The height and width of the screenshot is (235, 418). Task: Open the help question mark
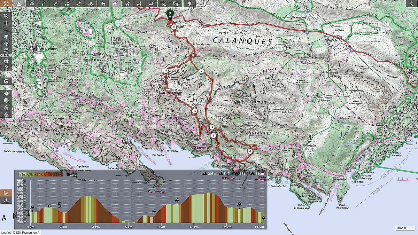pyautogui.click(x=6, y=68)
